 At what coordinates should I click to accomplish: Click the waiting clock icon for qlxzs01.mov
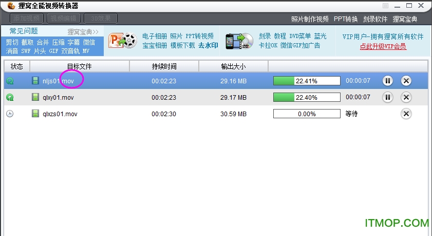point(10,114)
